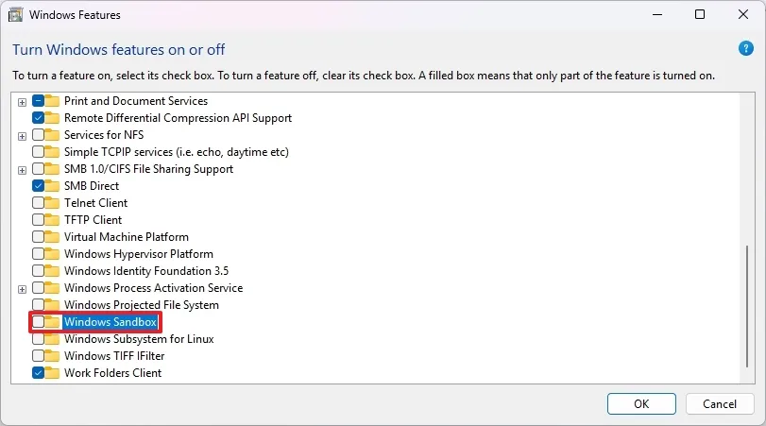Click the folder icon beside Windows Hypervisor Platform

click(52, 254)
